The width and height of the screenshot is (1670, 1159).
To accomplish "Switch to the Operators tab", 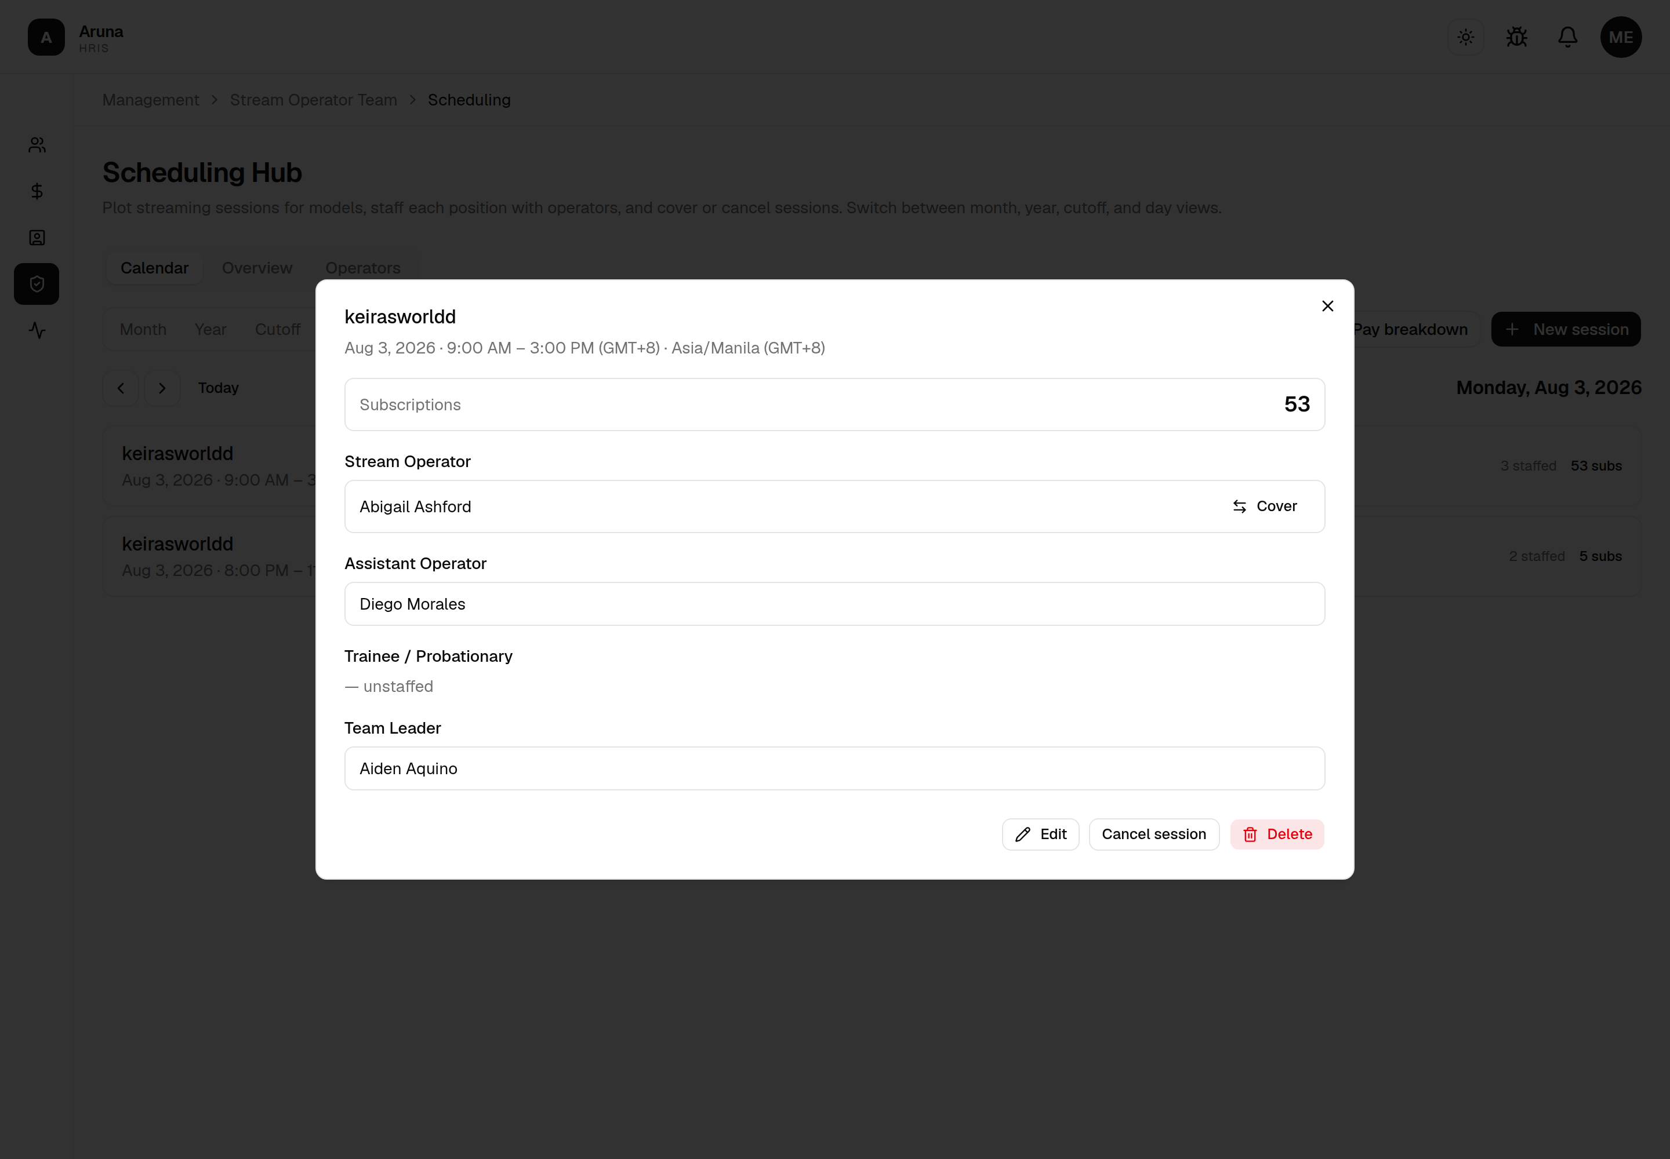I will [362, 268].
